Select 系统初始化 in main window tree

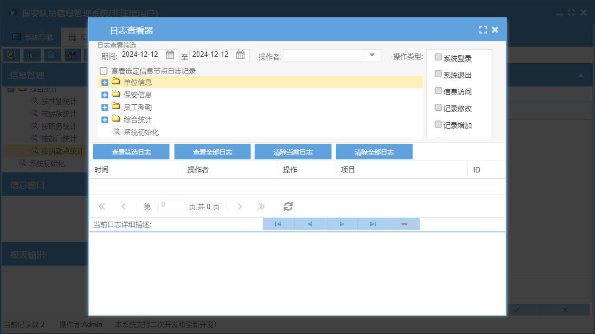(48, 164)
